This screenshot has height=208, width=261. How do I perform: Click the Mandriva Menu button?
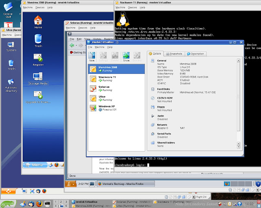click(x=35, y=165)
